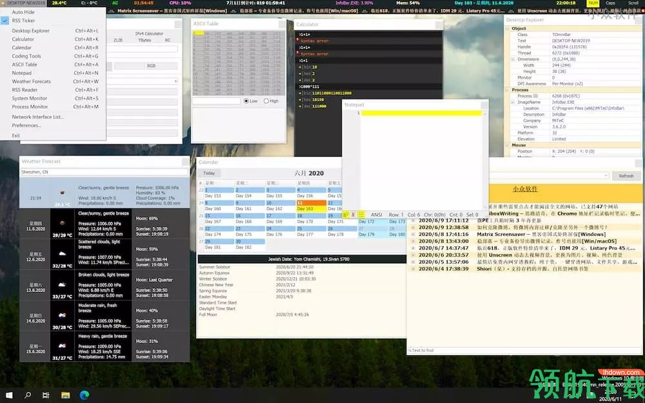Click the list icon in Notepad status bar

coord(361,215)
